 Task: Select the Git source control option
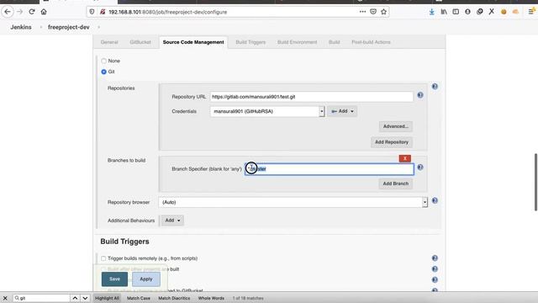pyautogui.click(x=103, y=72)
